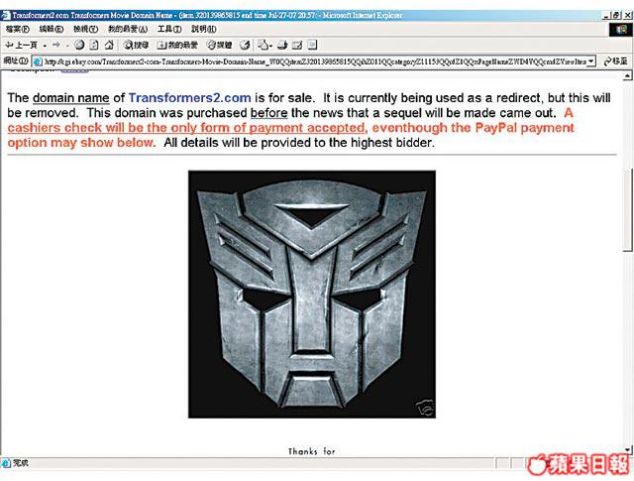Click the camera watermark icon on image
Screen dimensions: 634x481
(424, 408)
